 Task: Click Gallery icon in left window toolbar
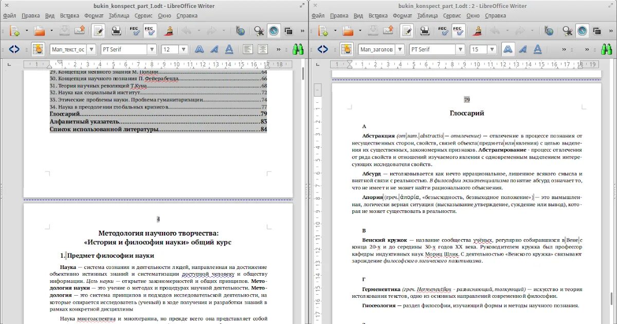click(x=288, y=31)
